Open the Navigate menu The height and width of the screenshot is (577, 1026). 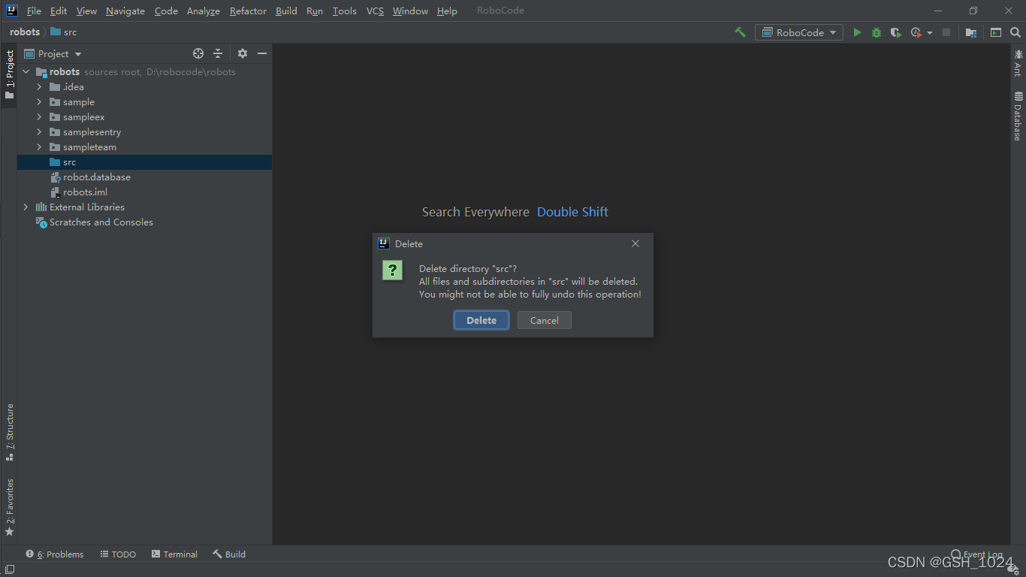125,11
